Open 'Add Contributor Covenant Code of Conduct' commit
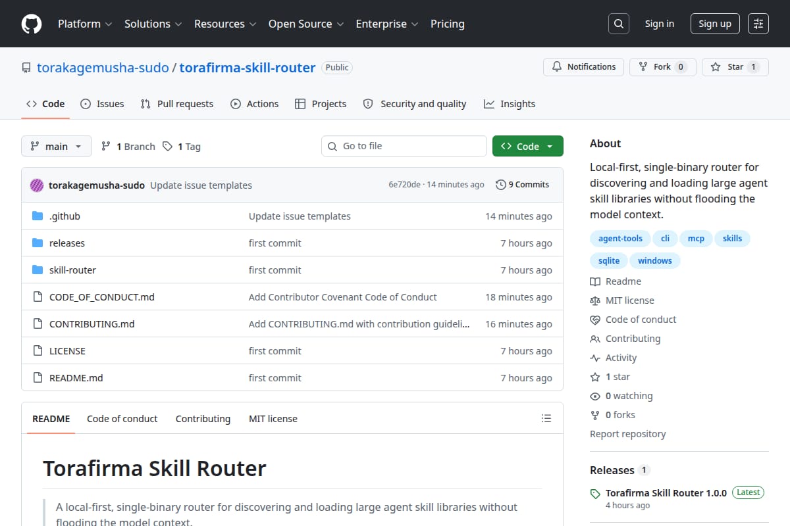Screen dimensions: 790x526 click(x=343, y=297)
